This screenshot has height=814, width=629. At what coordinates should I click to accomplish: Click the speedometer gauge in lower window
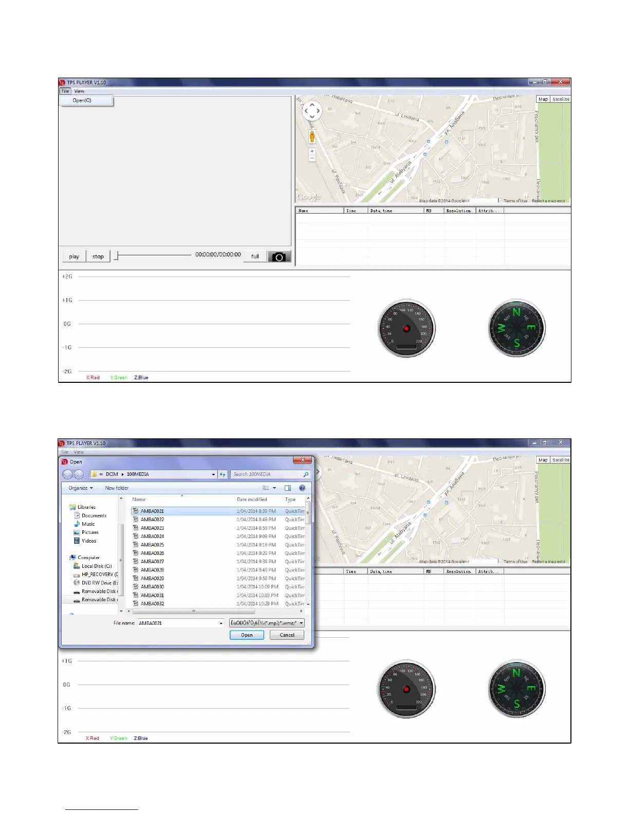[x=406, y=689]
